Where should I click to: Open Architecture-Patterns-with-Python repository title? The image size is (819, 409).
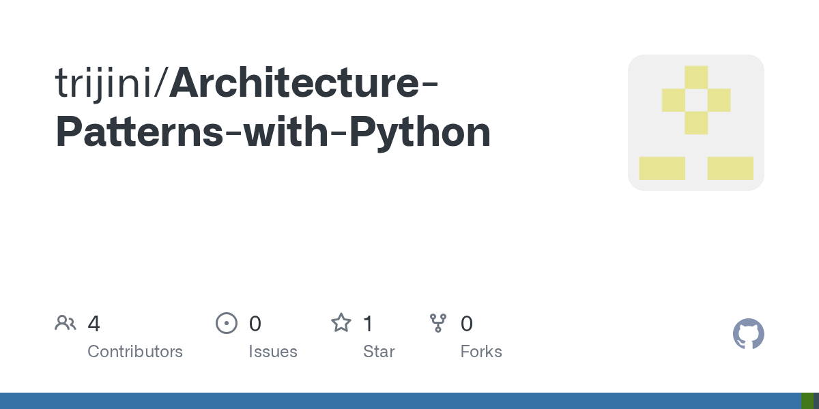(x=273, y=107)
